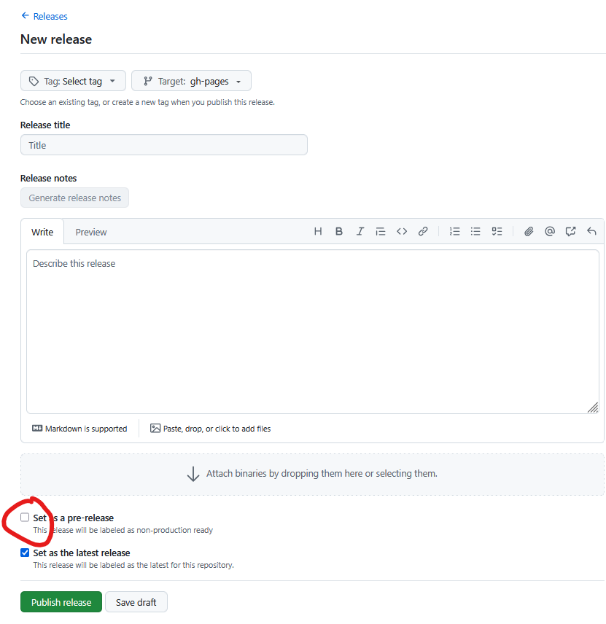Viewport: 606px width, 624px height.
Task: Switch to the Preview tab
Action: (90, 232)
